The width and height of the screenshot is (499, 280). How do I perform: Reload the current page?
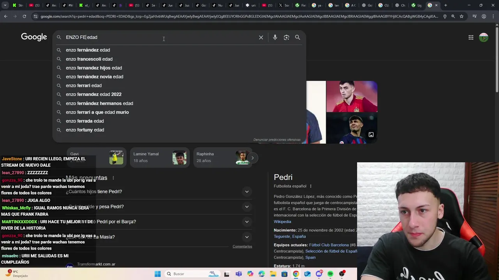click(x=24, y=16)
